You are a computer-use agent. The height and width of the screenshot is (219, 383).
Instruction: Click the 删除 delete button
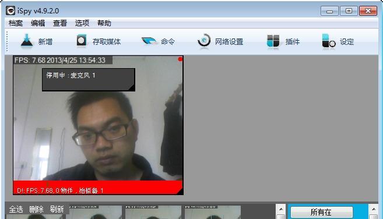tap(36, 209)
